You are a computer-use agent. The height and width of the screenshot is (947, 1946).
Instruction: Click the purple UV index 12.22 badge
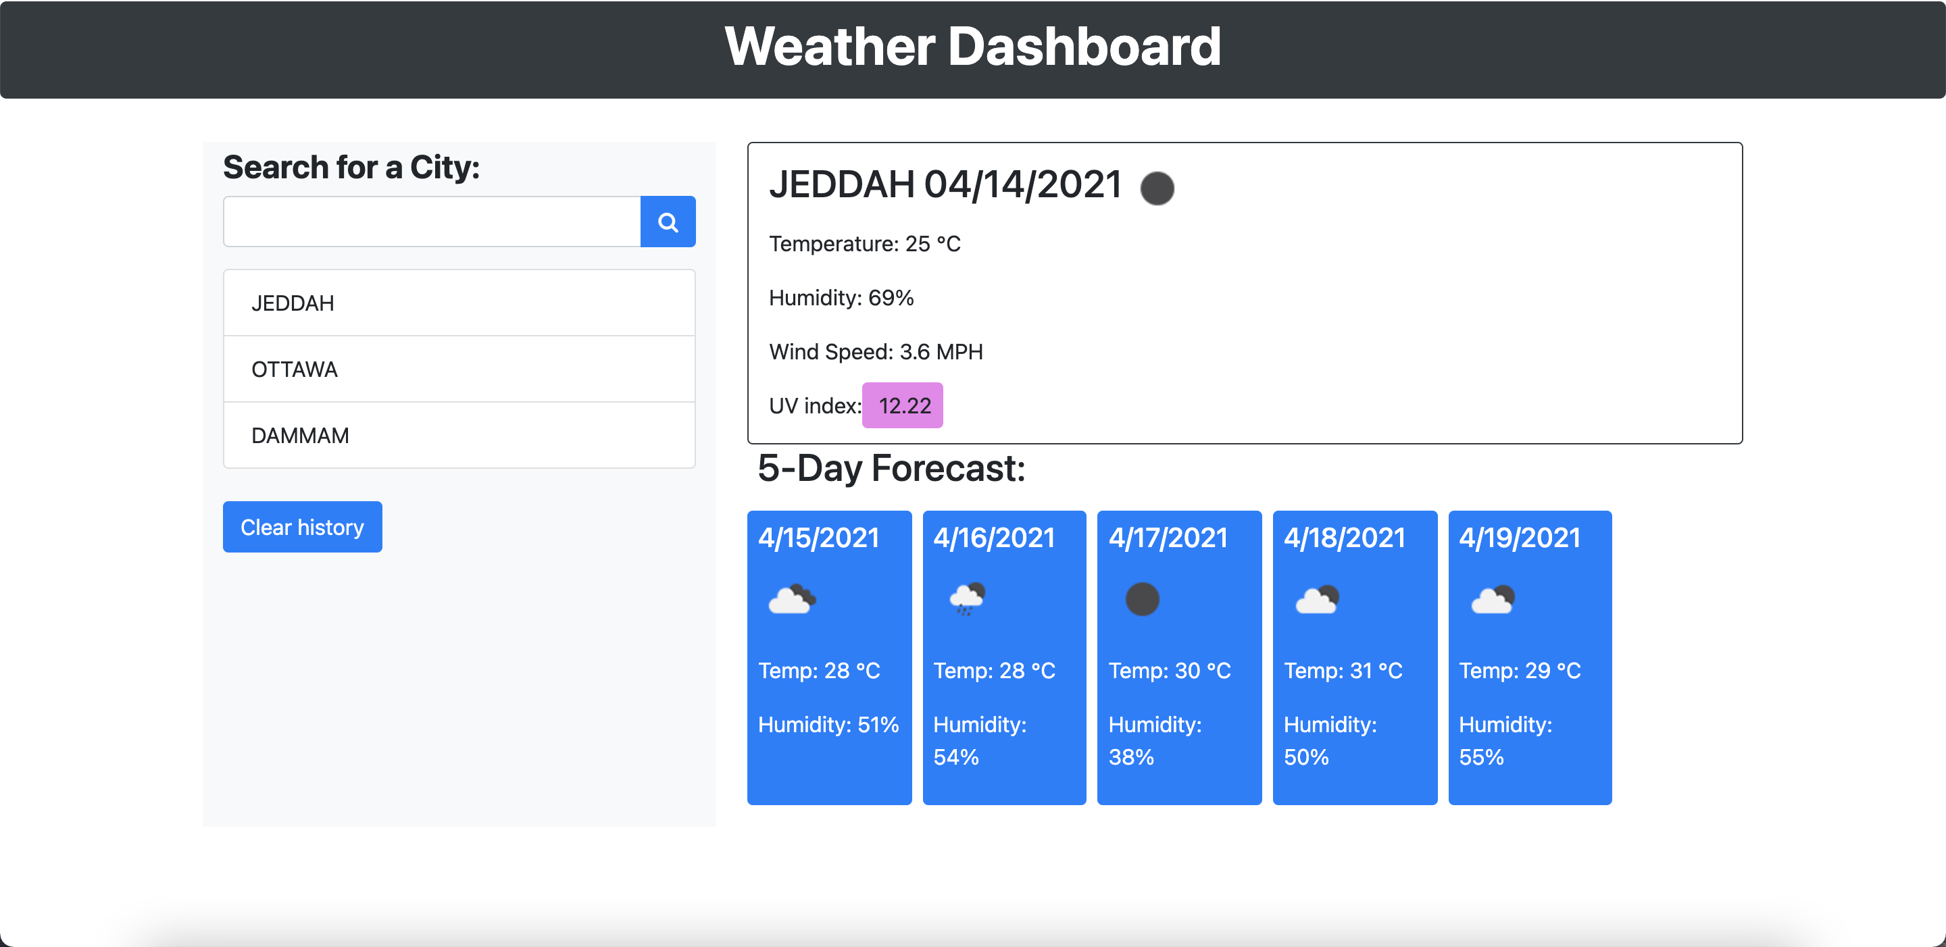coord(903,405)
